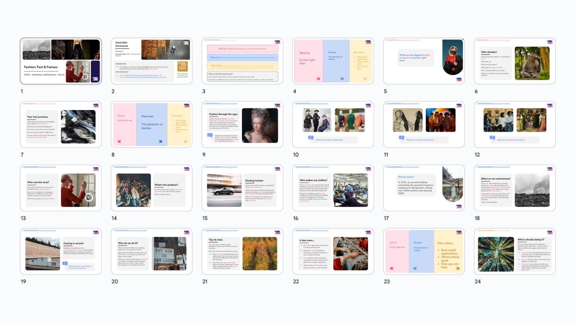Choose slide 17 'Did you know?'
The width and height of the screenshot is (576, 324).
click(x=424, y=188)
